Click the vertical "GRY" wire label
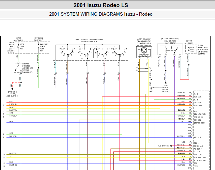 click(x=118, y=64)
